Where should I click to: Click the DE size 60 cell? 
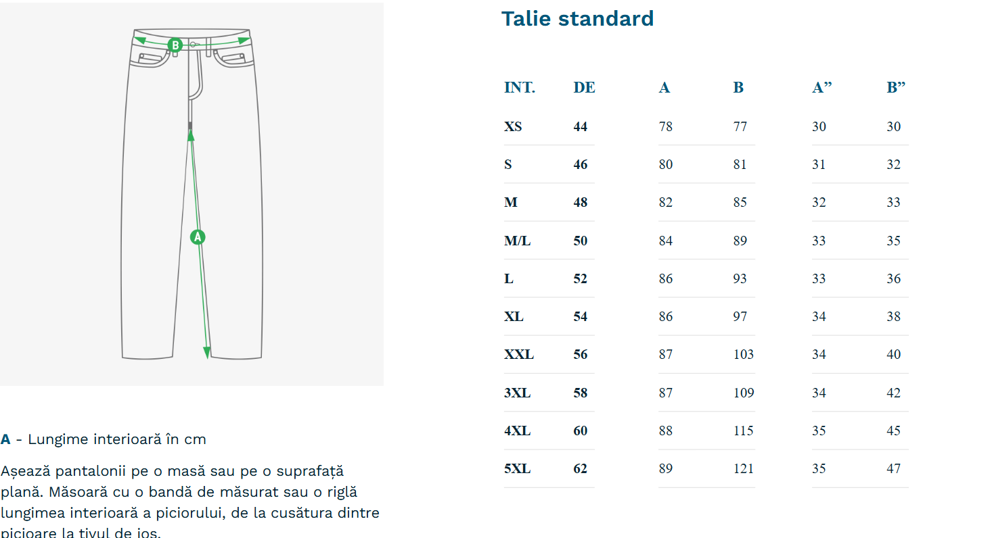[581, 431]
